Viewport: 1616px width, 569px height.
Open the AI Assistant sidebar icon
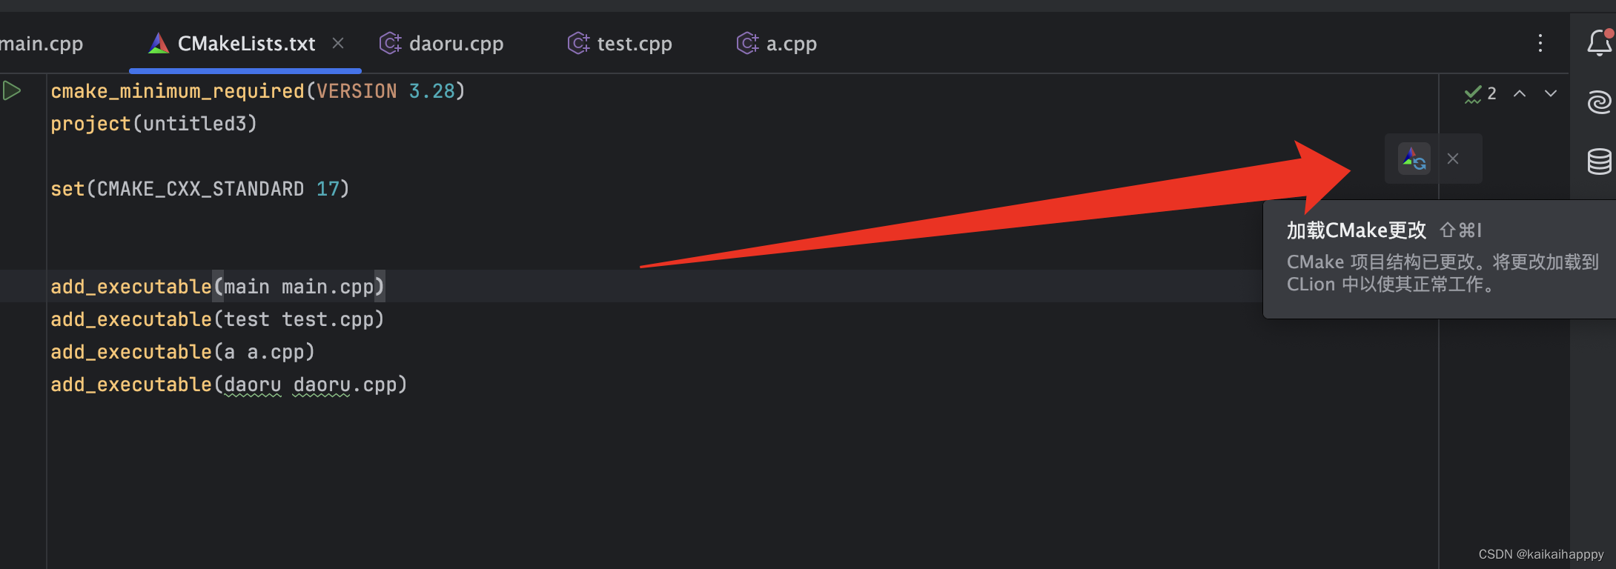click(x=1599, y=102)
